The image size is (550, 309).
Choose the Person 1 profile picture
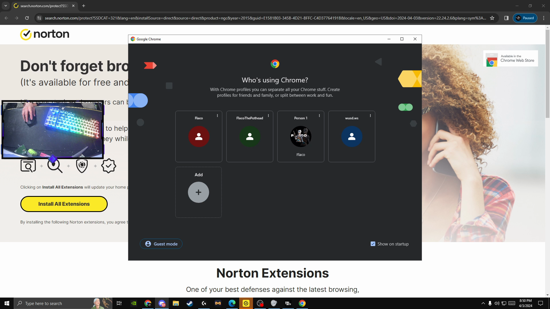(301, 136)
